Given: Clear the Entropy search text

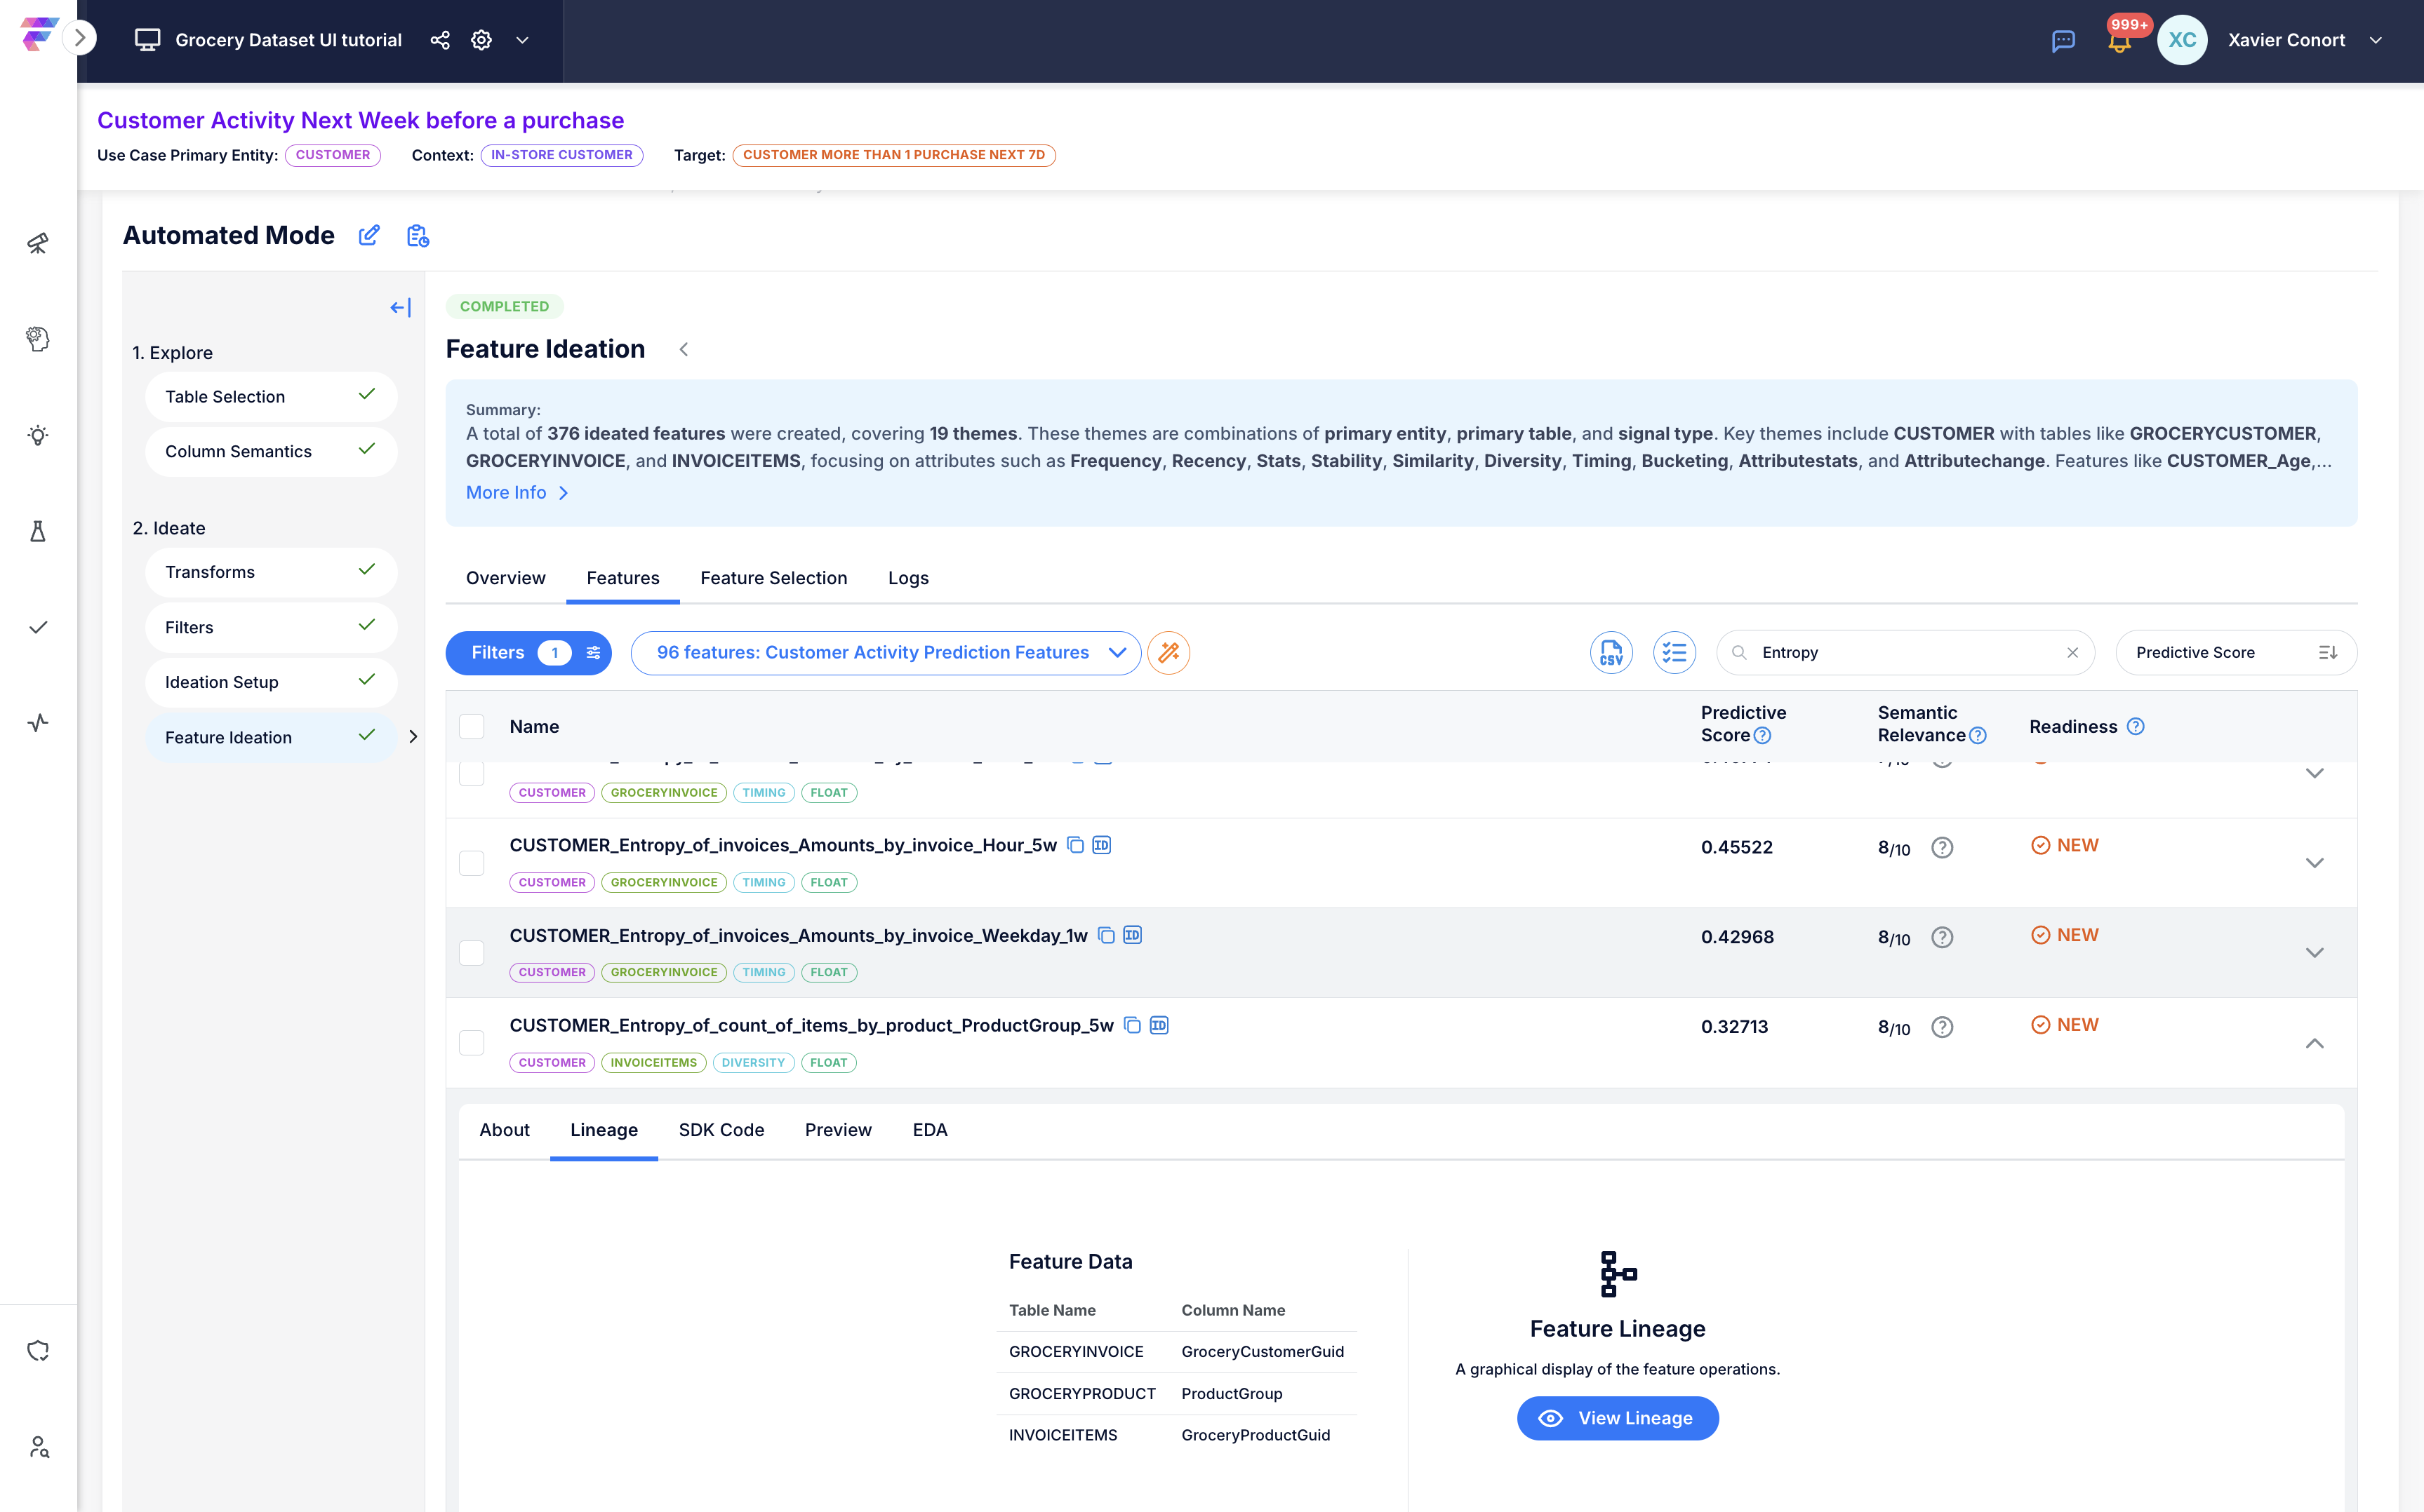Looking at the screenshot, I should click(x=2072, y=653).
